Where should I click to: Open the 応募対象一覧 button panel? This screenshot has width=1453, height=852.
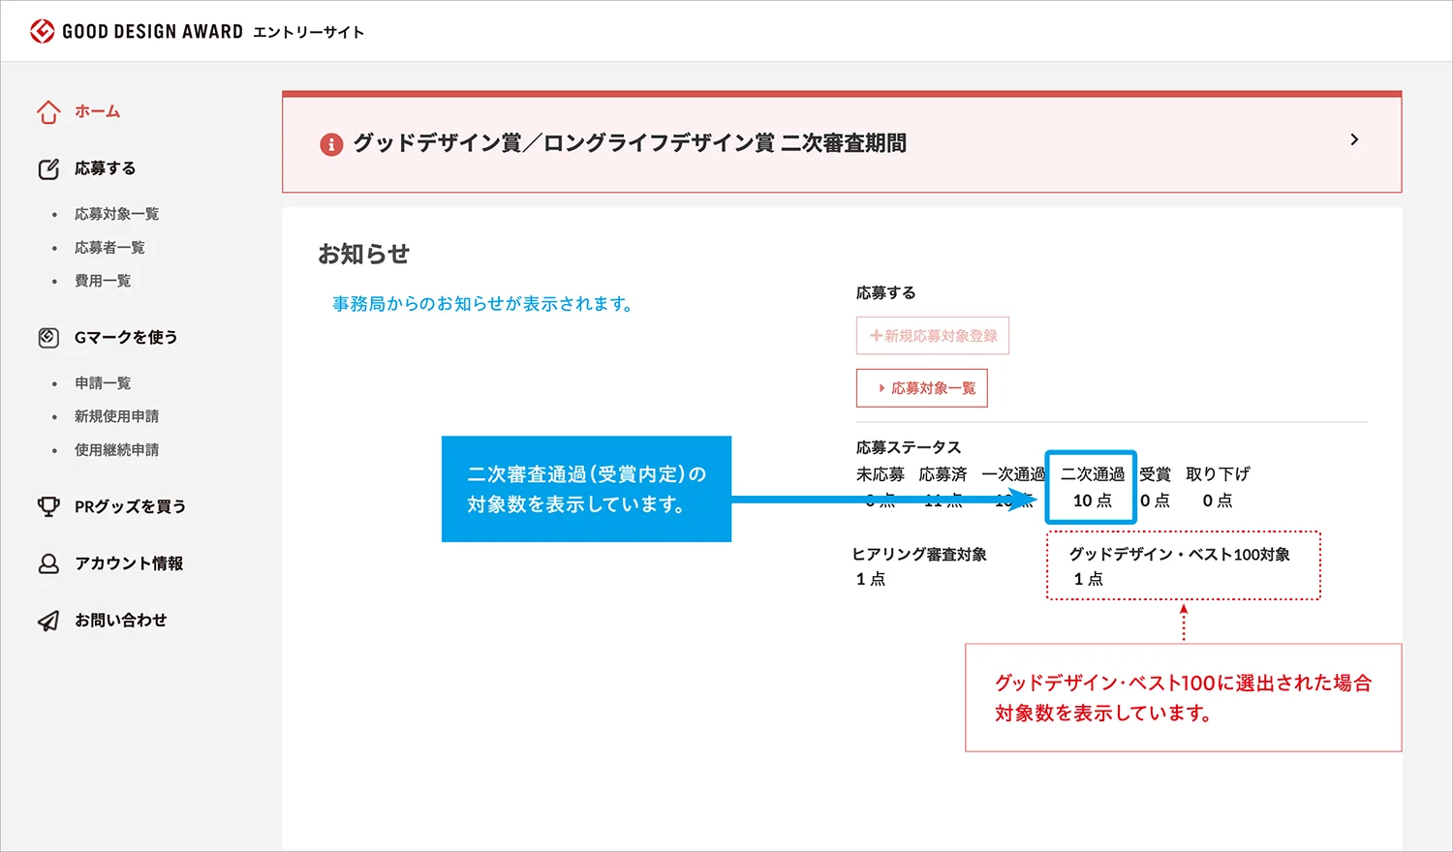click(921, 387)
